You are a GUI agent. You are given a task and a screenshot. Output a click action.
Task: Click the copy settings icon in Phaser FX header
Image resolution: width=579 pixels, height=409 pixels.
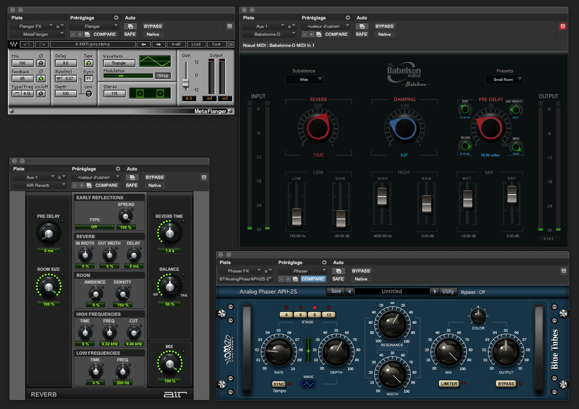pos(295,279)
